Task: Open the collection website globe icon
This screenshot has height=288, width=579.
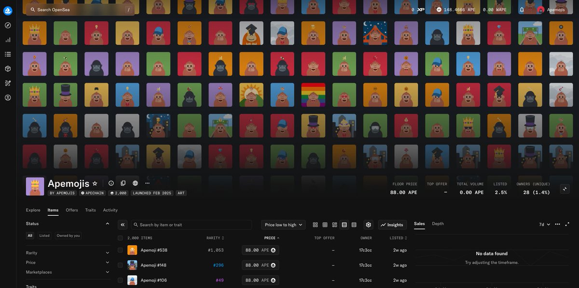Action: coord(135,183)
